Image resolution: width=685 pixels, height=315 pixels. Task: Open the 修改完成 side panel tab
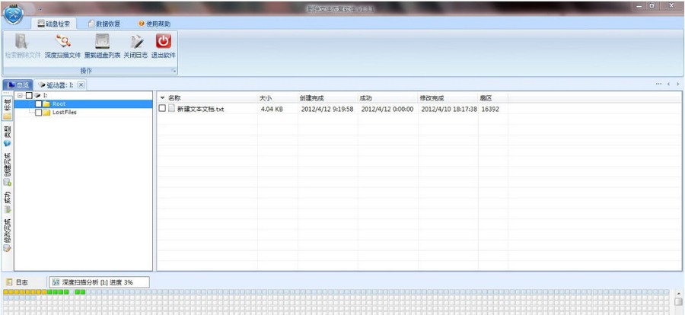pos(7,235)
